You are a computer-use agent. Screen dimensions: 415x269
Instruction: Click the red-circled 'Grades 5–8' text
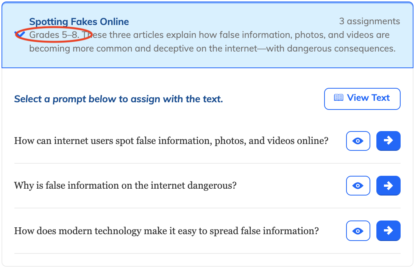click(54, 35)
